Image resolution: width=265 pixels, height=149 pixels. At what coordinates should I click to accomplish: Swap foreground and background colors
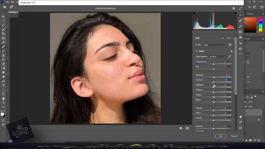tap(5, 111)
